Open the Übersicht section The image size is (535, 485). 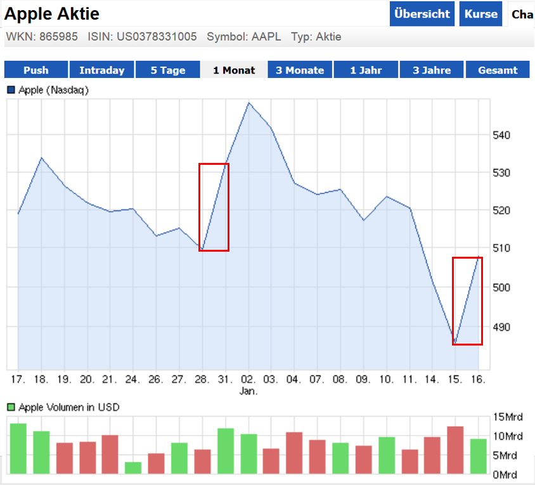click(x=422, y=13)
